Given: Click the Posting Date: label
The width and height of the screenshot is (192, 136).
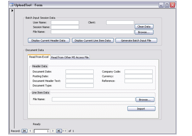Looking at the screenshot, I should 40,76.
